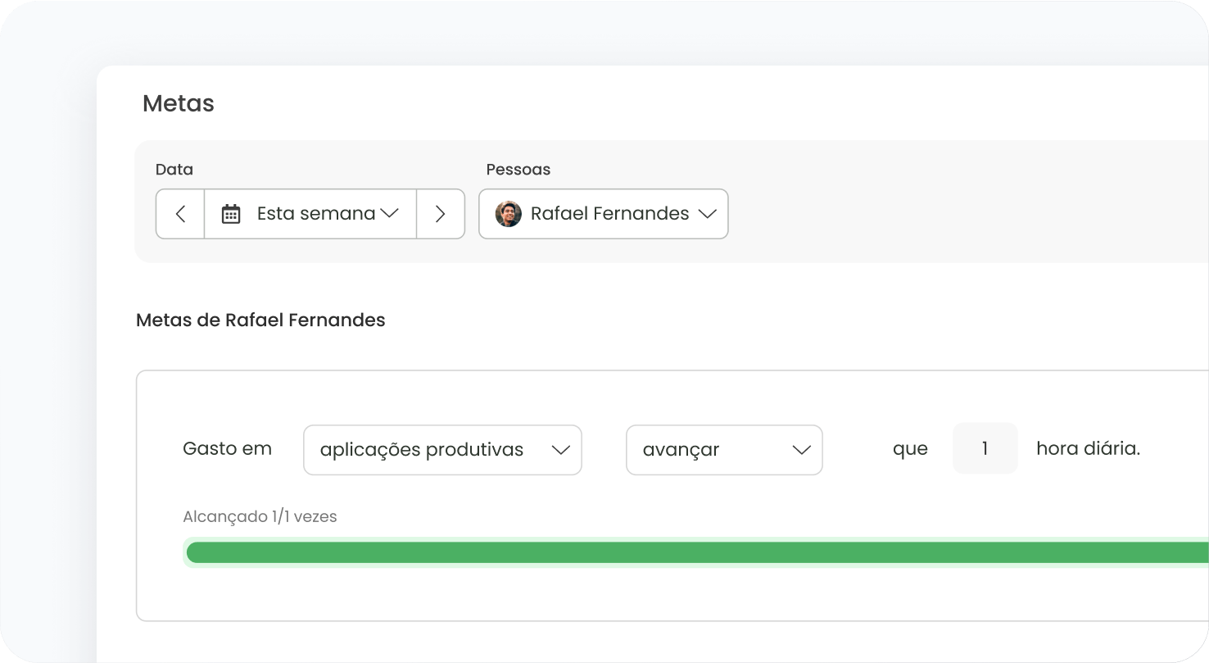Screen dimensions: 1209x663
Task: Click the arrow in the avançar box
Action: click(x=801, y=450)
